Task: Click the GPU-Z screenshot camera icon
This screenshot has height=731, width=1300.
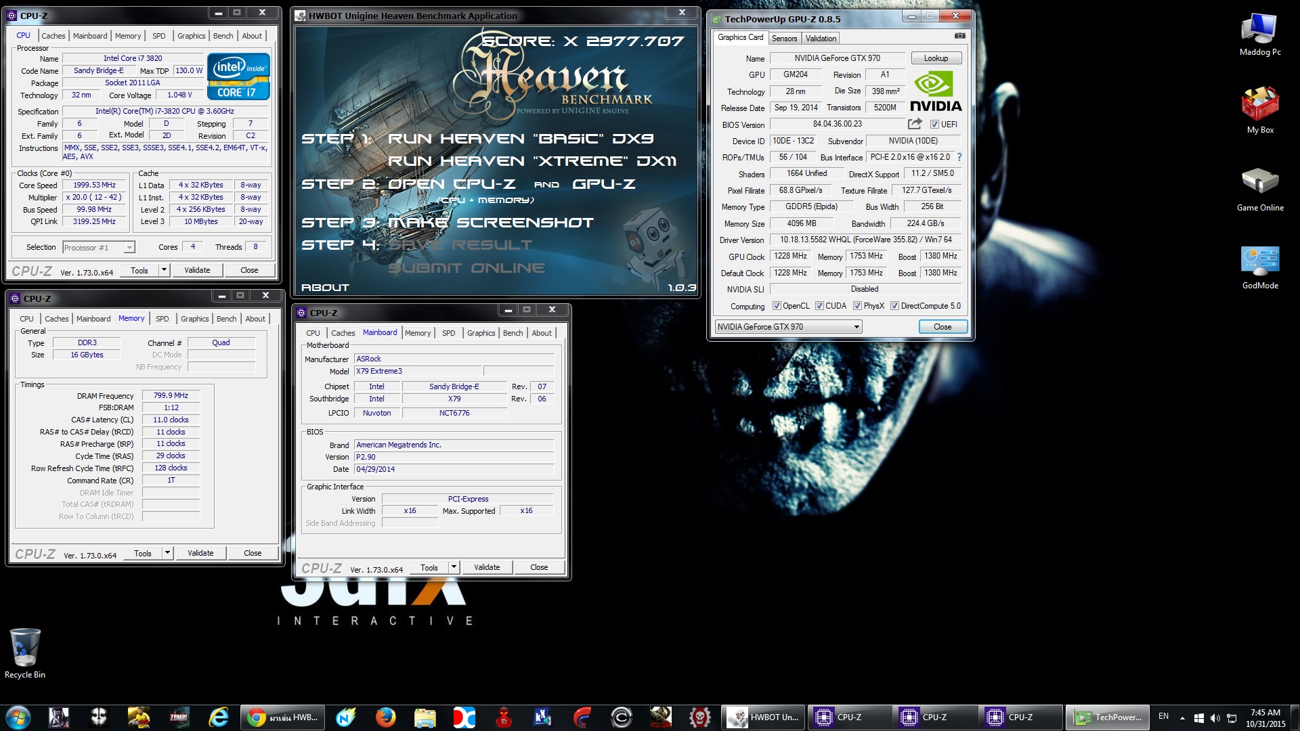Action: (x=959, y=36)
